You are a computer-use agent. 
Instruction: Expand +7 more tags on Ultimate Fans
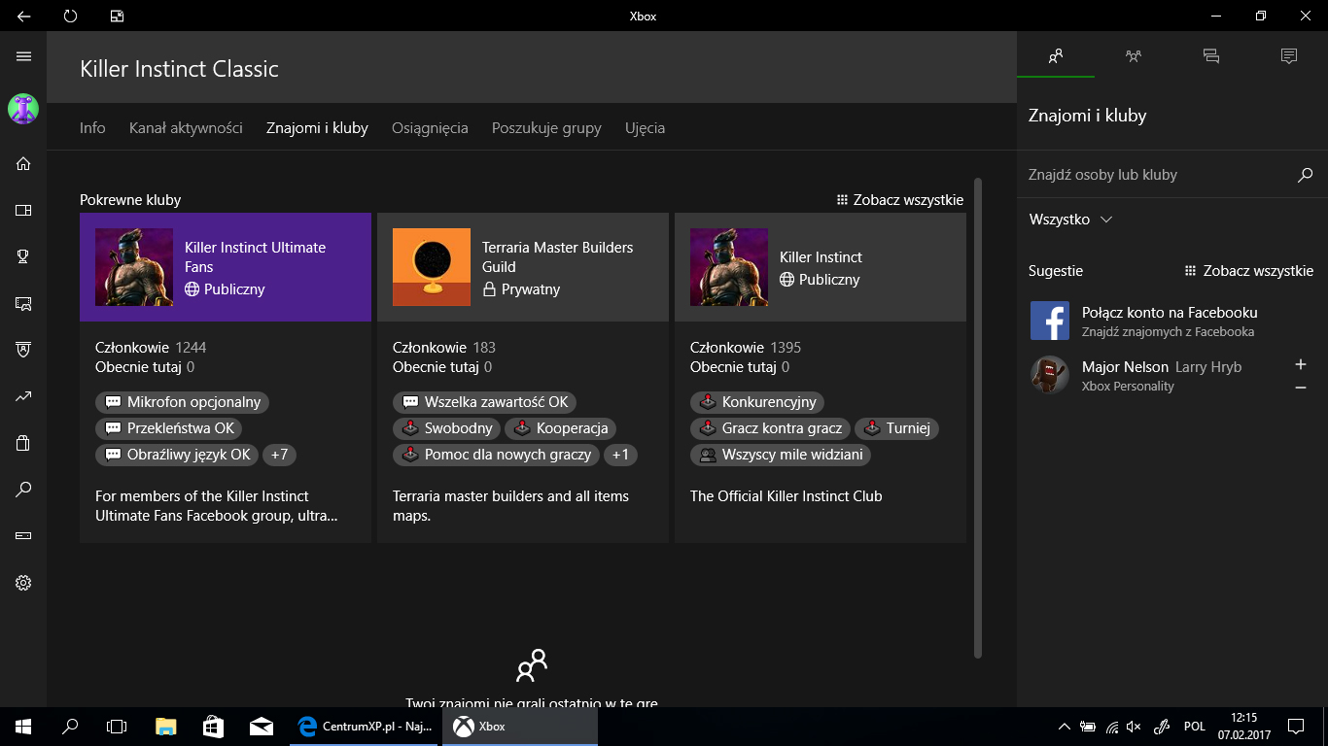279,455
